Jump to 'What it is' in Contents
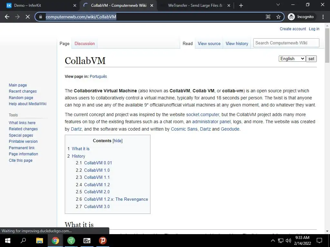Screen dimensions: 330x247 click(81, 149)
